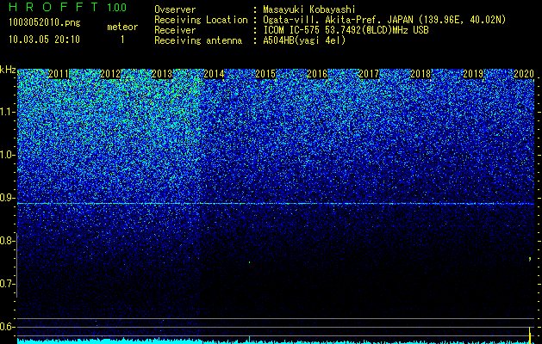The width and height of the screenshot is (542, 344).
Task: Click the small green dot below 2015
Action: [x=249, y=262]
